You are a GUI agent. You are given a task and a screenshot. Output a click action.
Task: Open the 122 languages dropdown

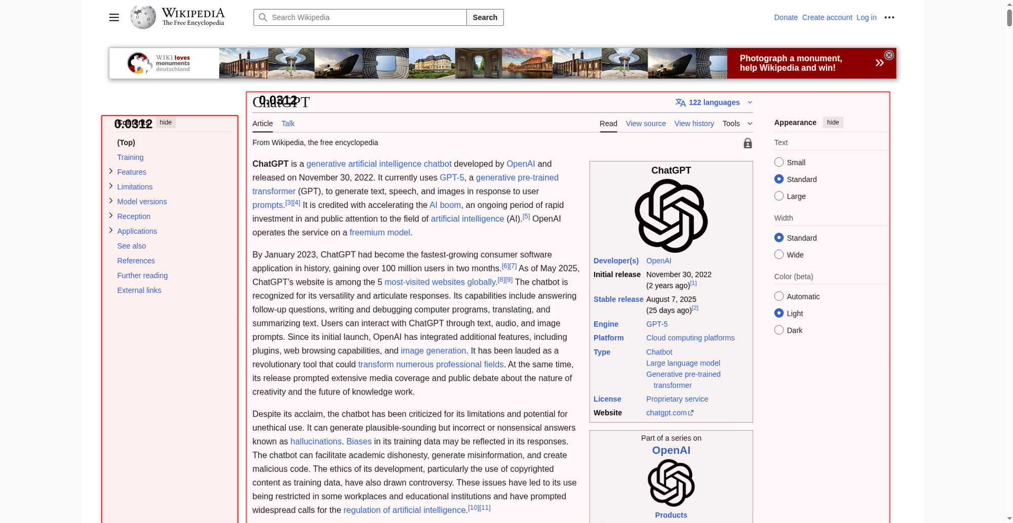[714, 103]
